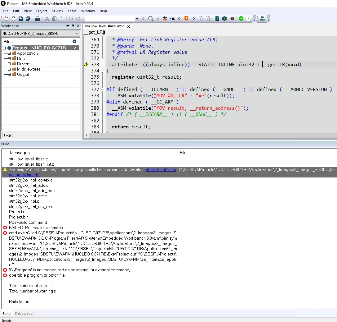Open the Workspace panel options dropdown arrow

click(68, 26)
